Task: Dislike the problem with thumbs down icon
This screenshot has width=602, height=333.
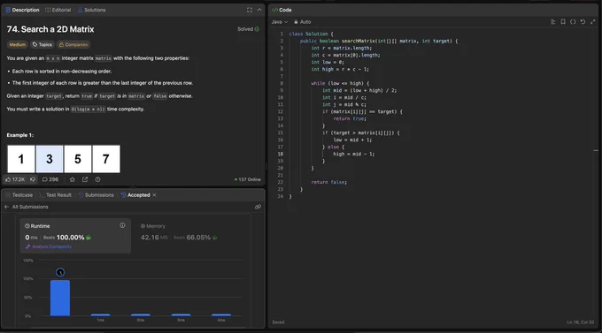Action: (33, 179)
